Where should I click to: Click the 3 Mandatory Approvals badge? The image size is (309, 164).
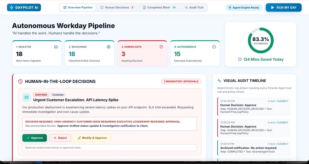(181, 81)
